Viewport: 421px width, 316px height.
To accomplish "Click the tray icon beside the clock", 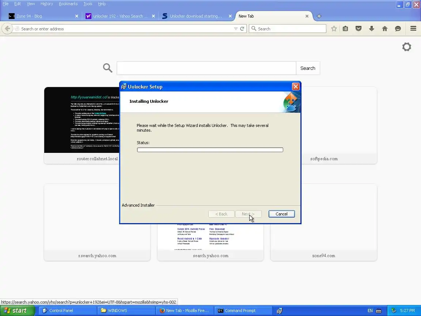I will pyautogui.click(x=394, y=311).
